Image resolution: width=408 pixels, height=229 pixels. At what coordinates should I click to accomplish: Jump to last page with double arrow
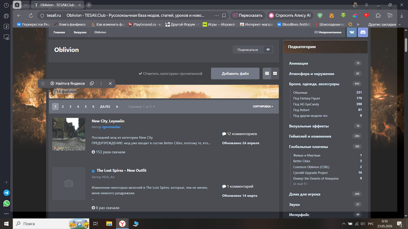pos(117,107)
